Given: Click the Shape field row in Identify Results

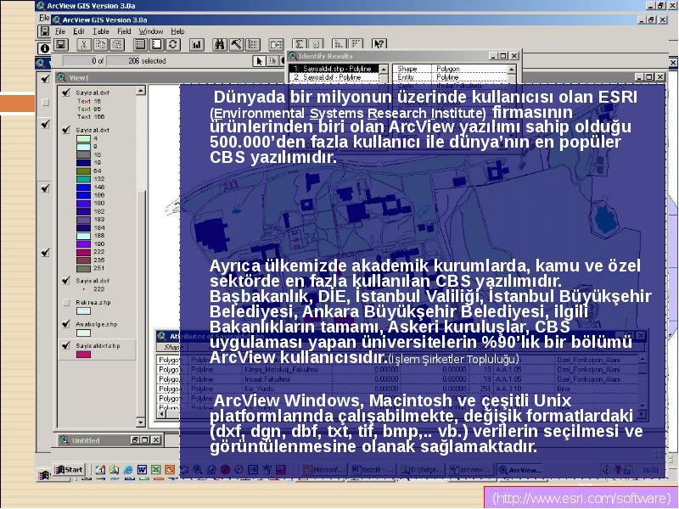Looking at the screenshot, I should point(451,69).
